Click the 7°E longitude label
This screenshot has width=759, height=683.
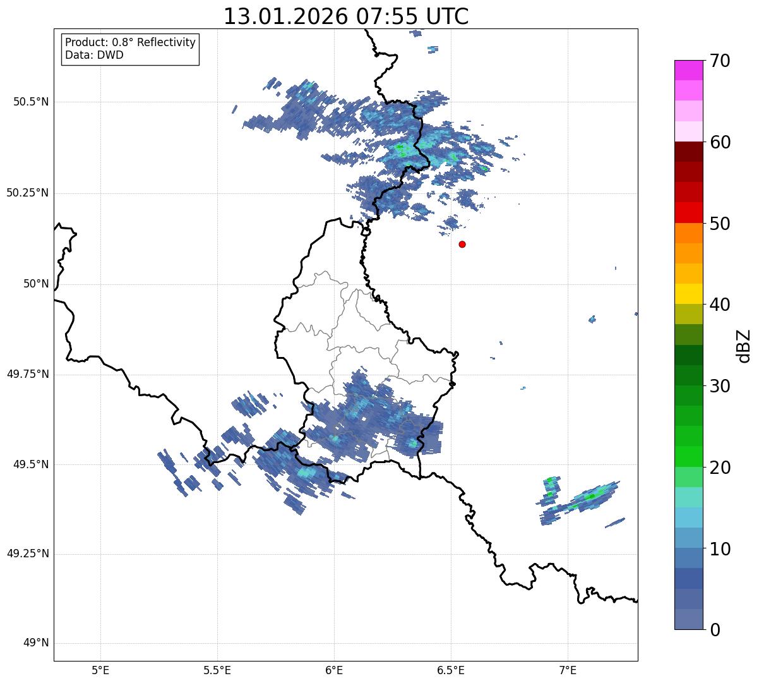pos(568,670)
